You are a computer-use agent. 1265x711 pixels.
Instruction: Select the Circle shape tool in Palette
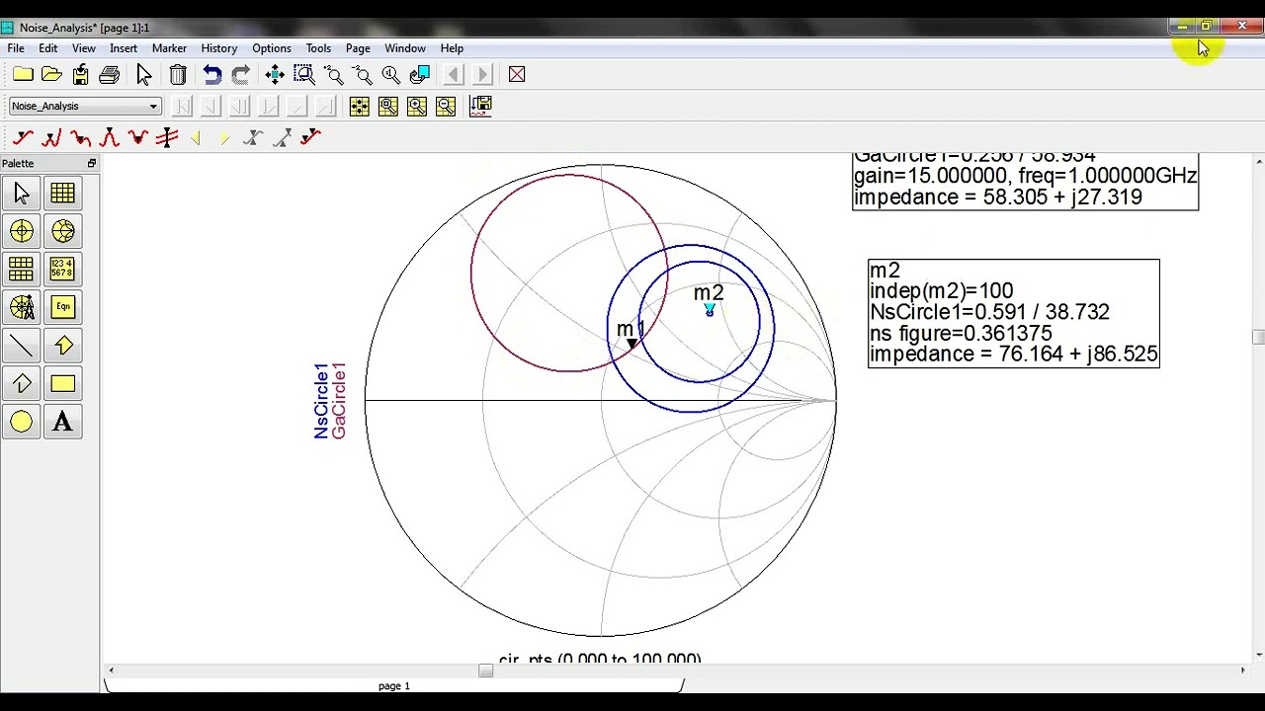(22, 423)
